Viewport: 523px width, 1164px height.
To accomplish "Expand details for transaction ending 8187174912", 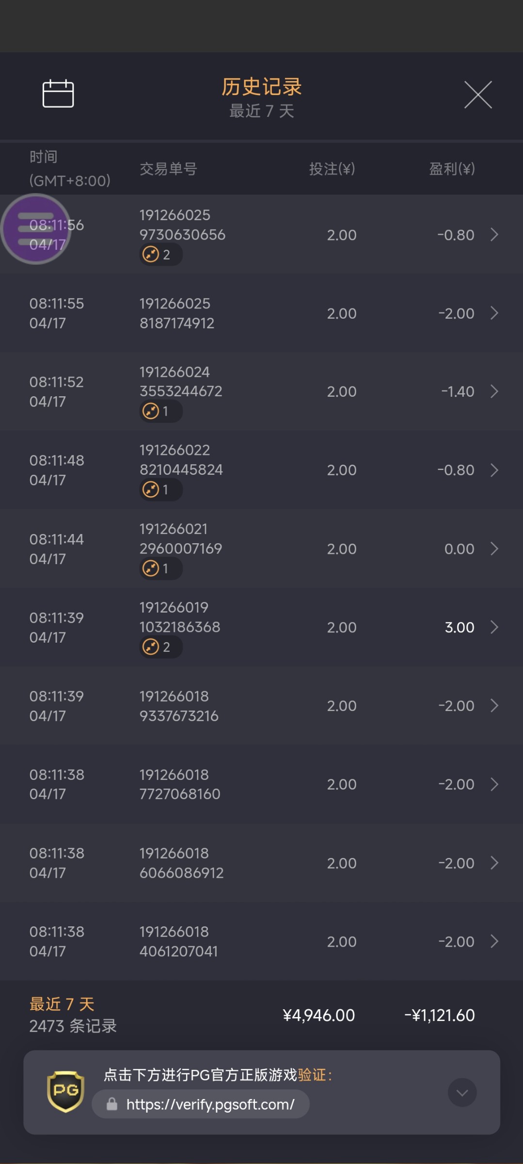I will click(494, 313).
